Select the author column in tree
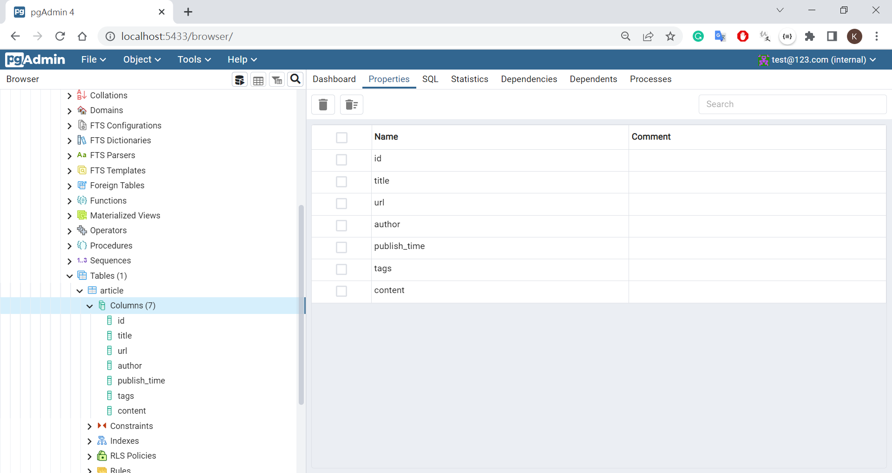This screenshot has width=892, height=473. click(130, 366)
